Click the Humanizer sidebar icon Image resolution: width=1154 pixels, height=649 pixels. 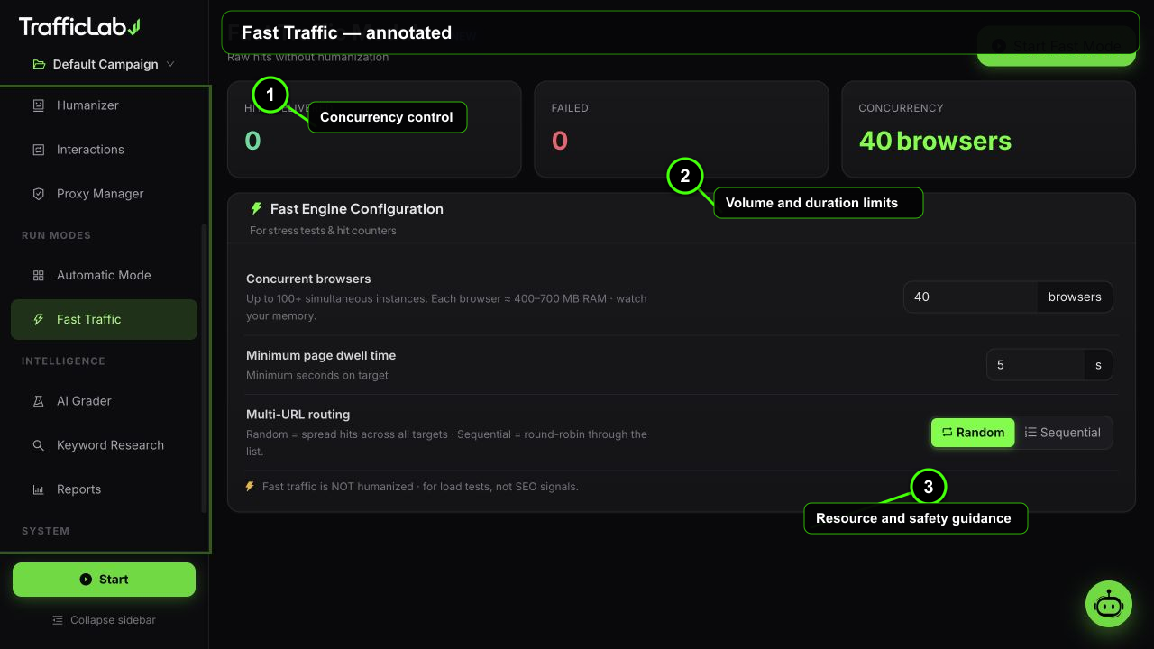[38, 105]
